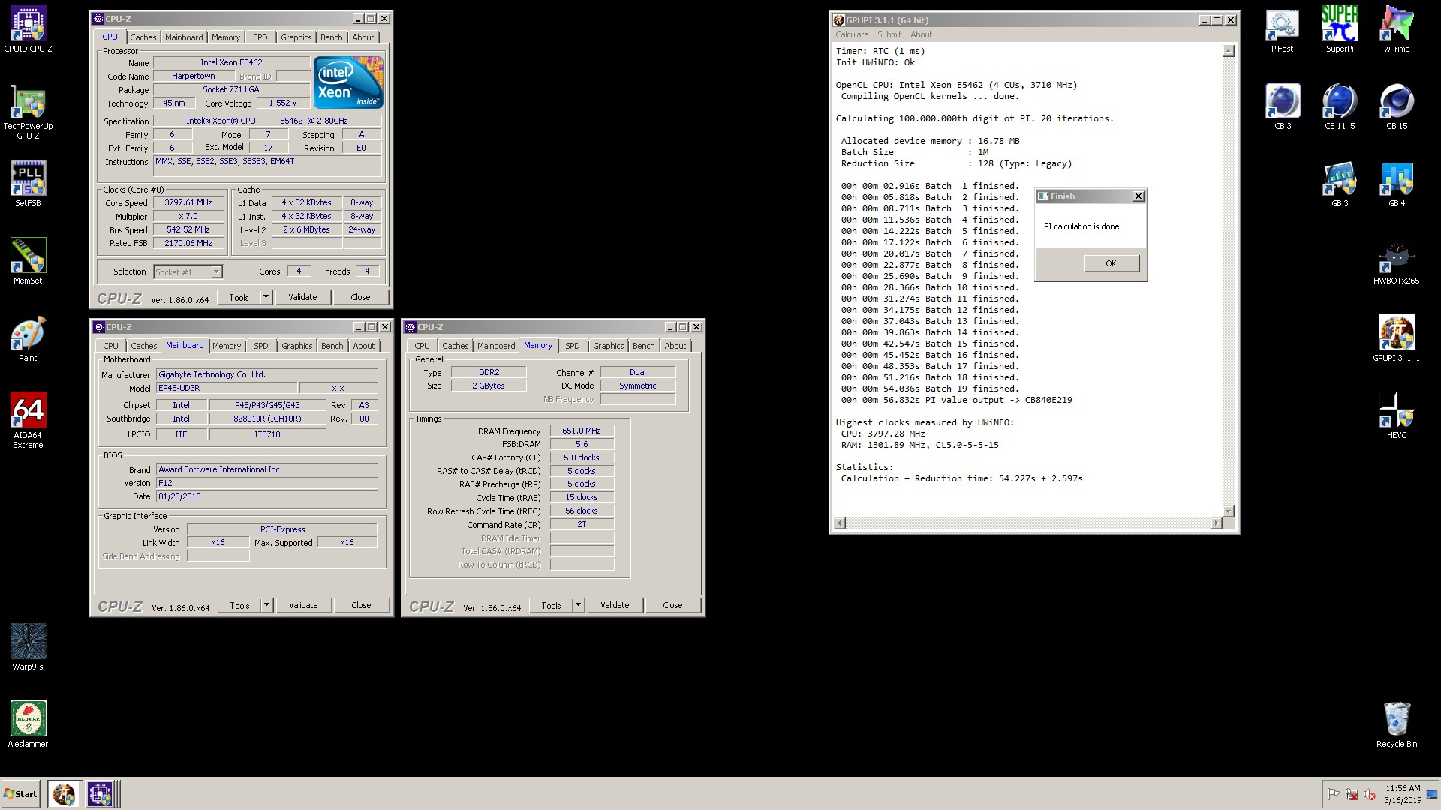Open the HEVC desktop icon
Screen dimensions: 1441x810
click(x=1397, y=416)
